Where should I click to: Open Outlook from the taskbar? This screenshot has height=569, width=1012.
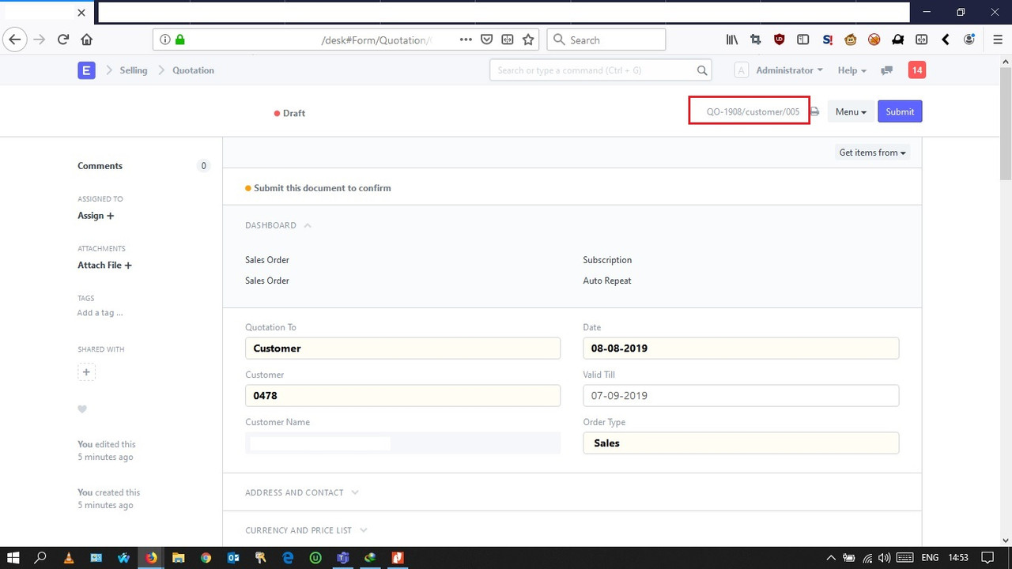click(233, 557)
